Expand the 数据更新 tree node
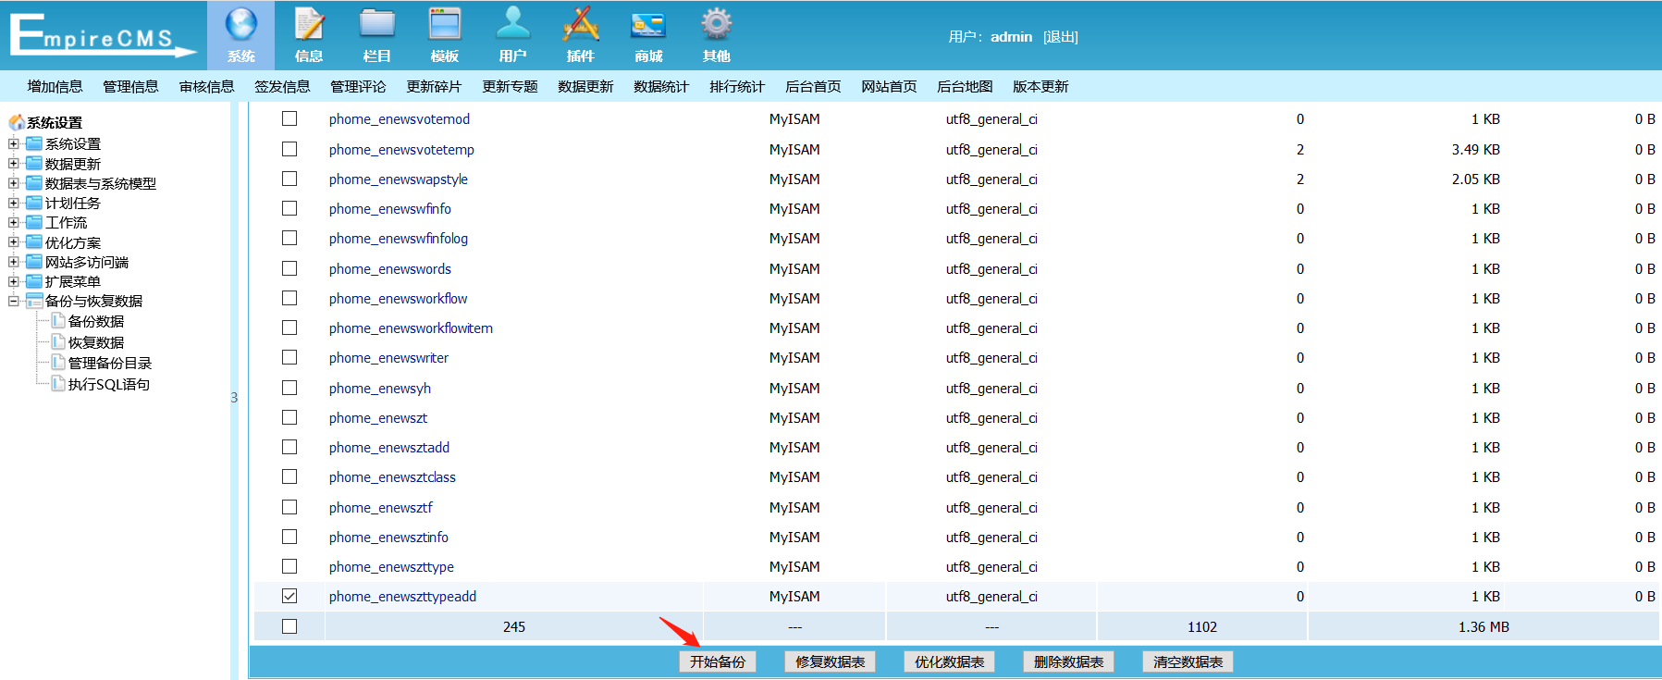The height and width of the screenshot is (680, 1662). click(14, 164)
